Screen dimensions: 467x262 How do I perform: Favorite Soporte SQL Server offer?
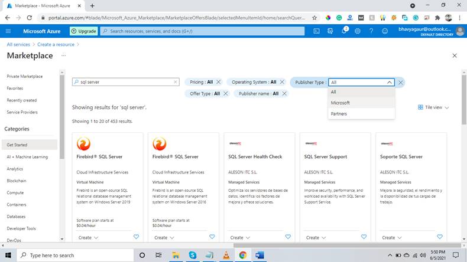[440, 237]
